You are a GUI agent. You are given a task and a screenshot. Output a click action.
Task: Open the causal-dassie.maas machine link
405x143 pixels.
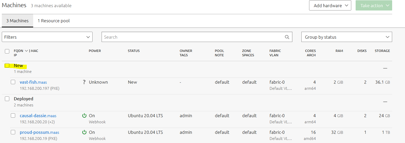38,116
